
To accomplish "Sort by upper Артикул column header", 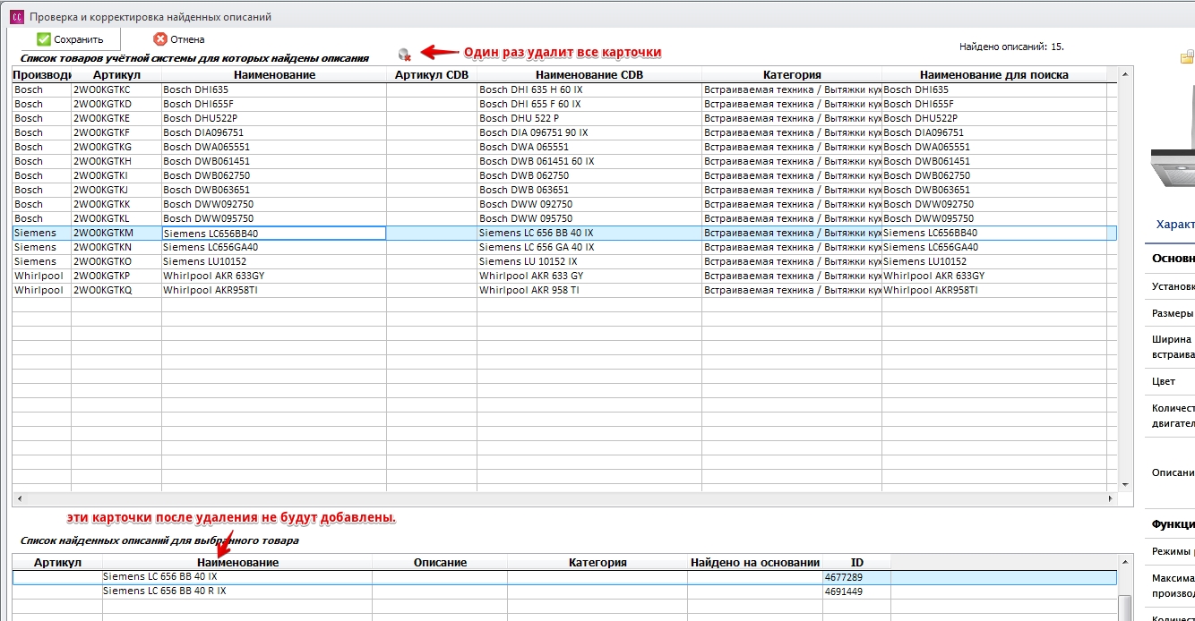I will point(116,75).
